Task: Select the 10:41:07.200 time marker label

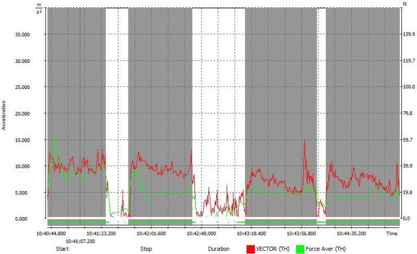Action: pos(80,240)
